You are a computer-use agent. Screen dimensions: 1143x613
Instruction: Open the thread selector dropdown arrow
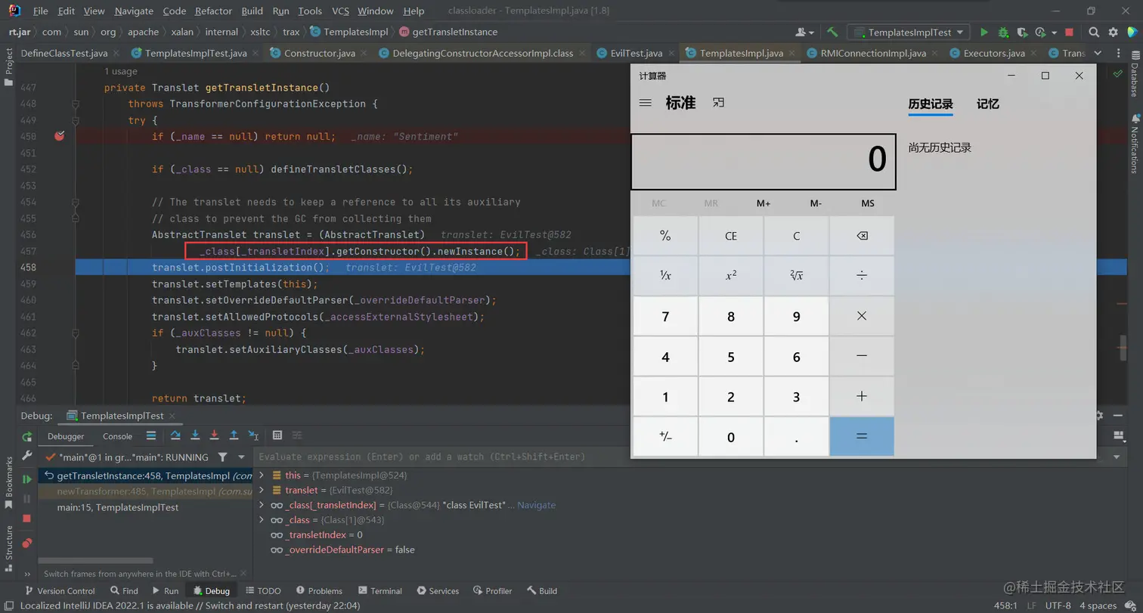(241, 457)
